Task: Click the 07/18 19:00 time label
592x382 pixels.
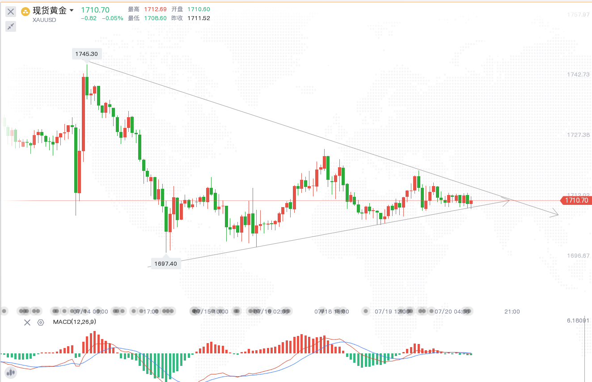Action: tap(332, 311)
